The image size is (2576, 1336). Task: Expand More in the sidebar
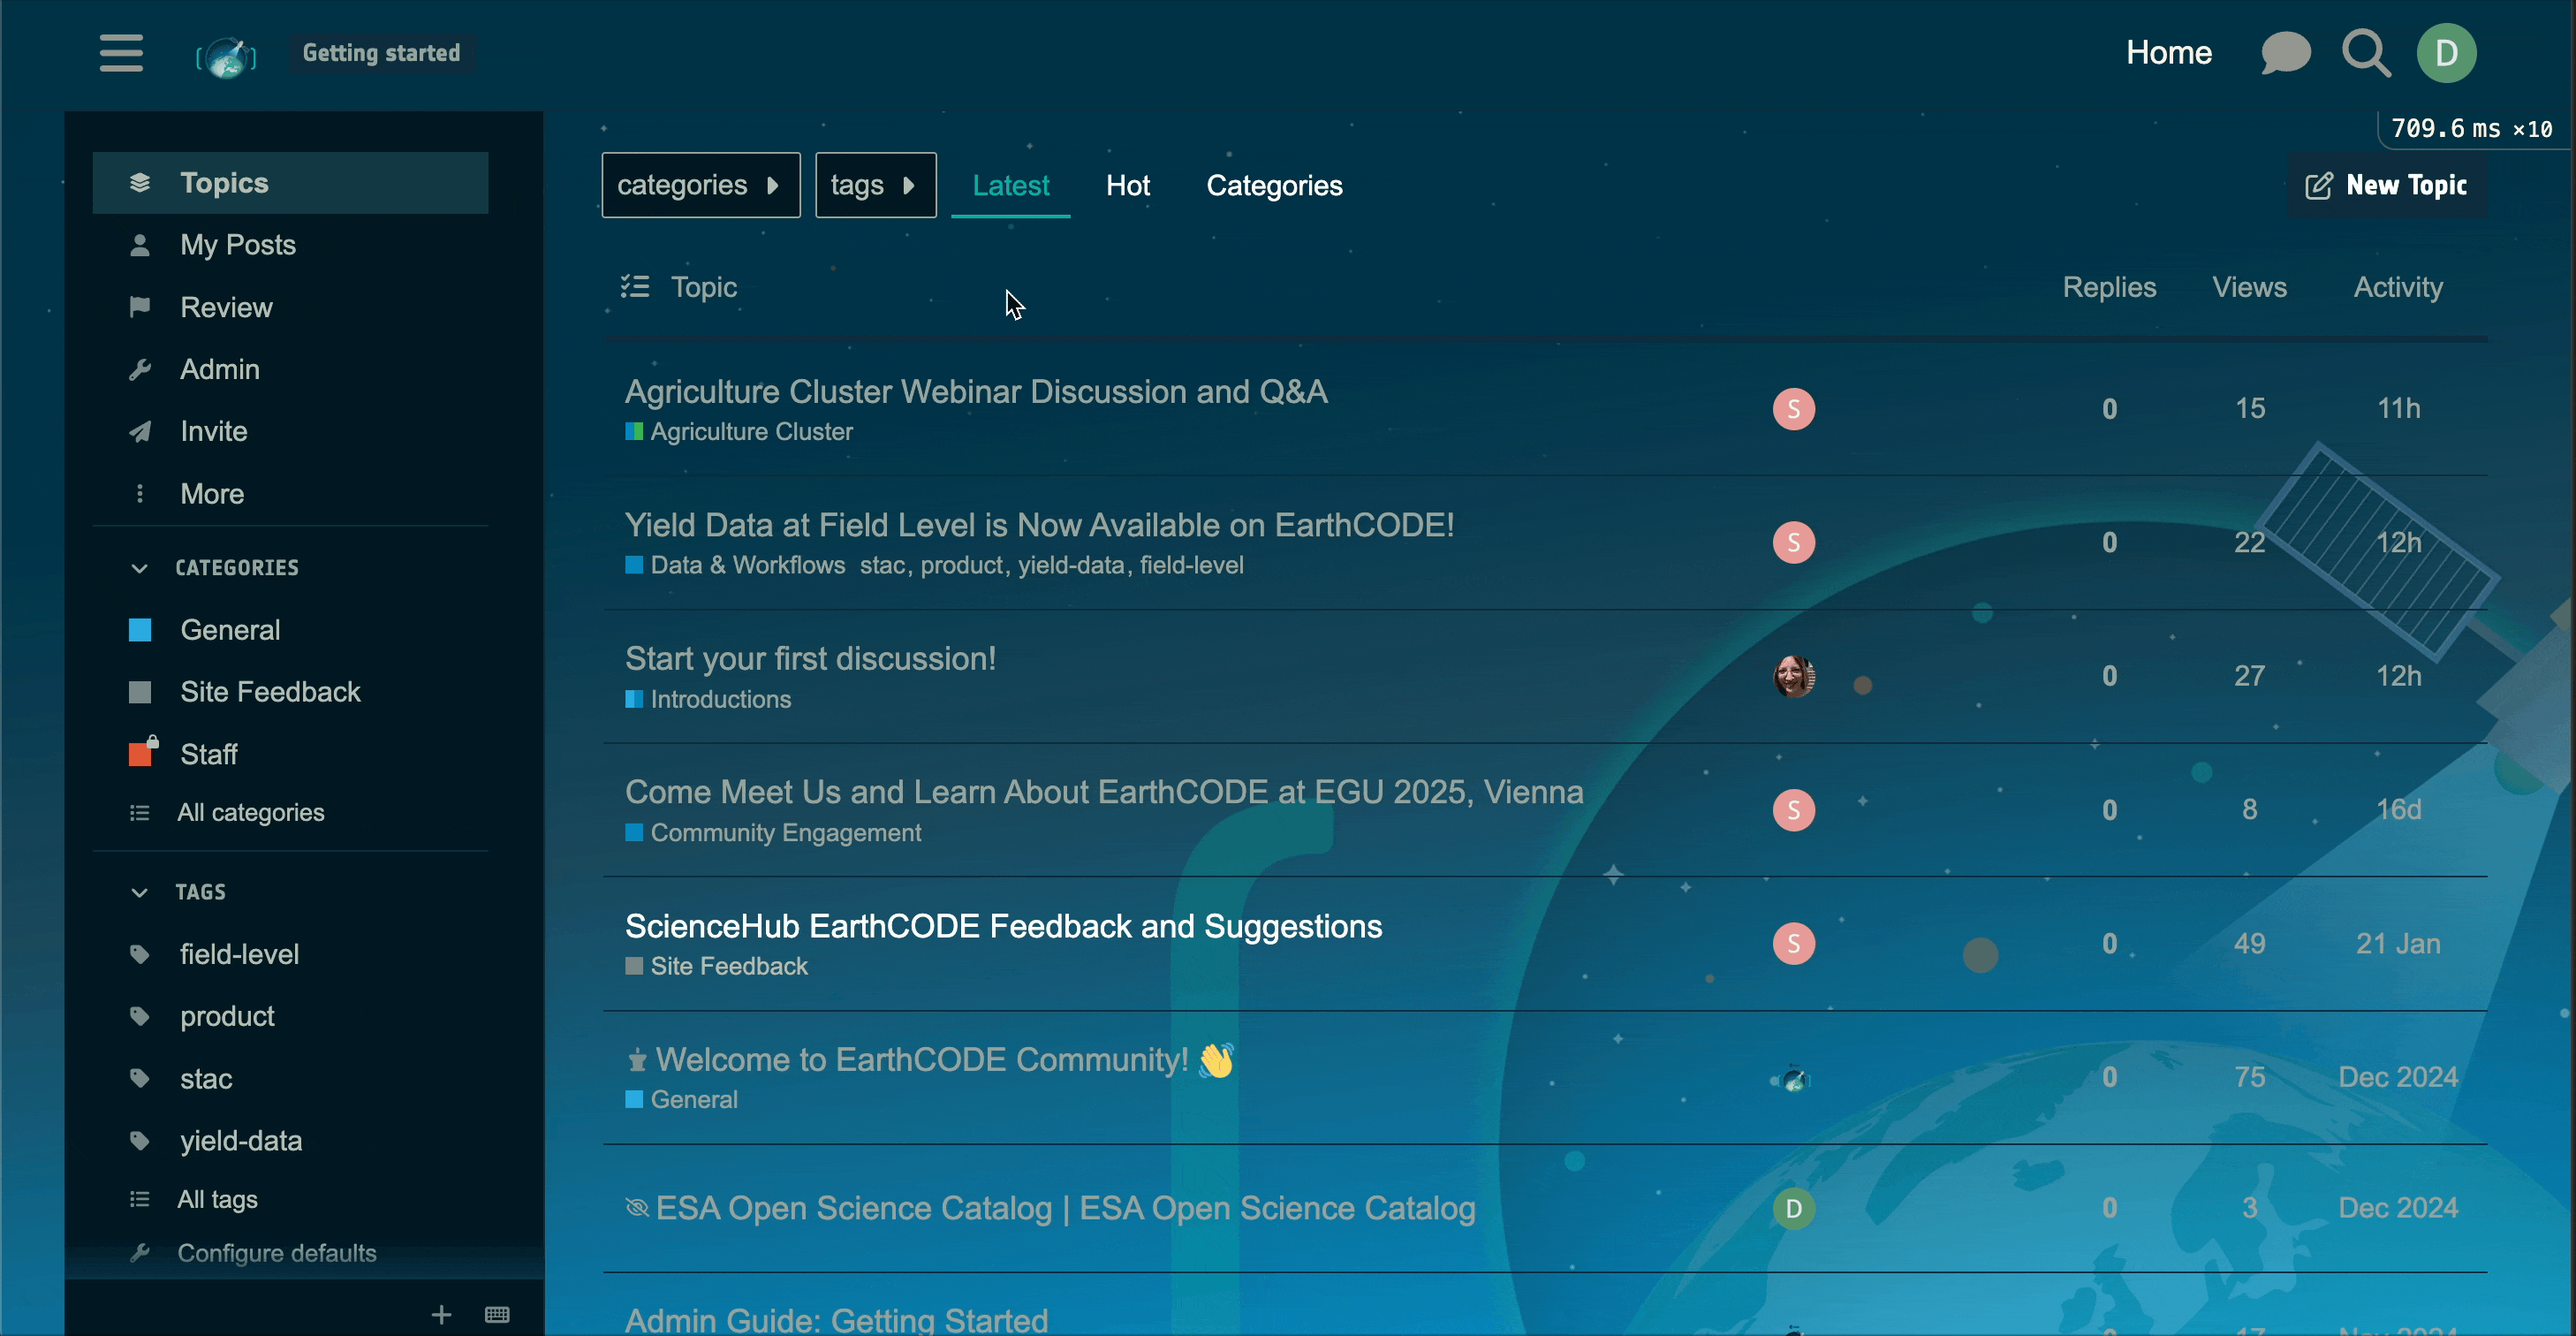pyautogui.click(x=211, y=494)
